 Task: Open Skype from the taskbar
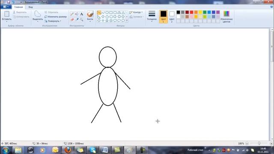(92, 150)
